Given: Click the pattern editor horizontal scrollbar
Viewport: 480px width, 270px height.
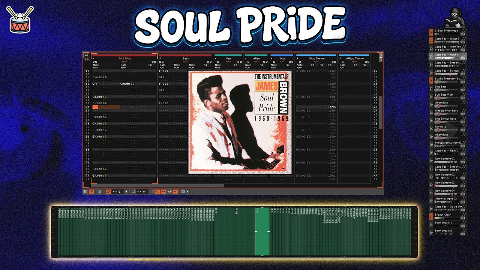Looking at the screenshot, I should 157,185.
